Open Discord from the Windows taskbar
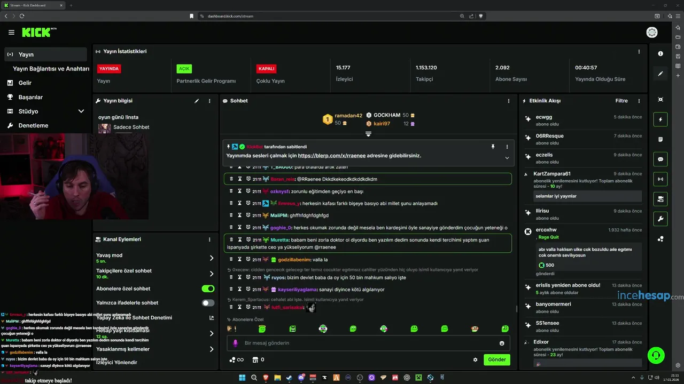 (301, 378)
